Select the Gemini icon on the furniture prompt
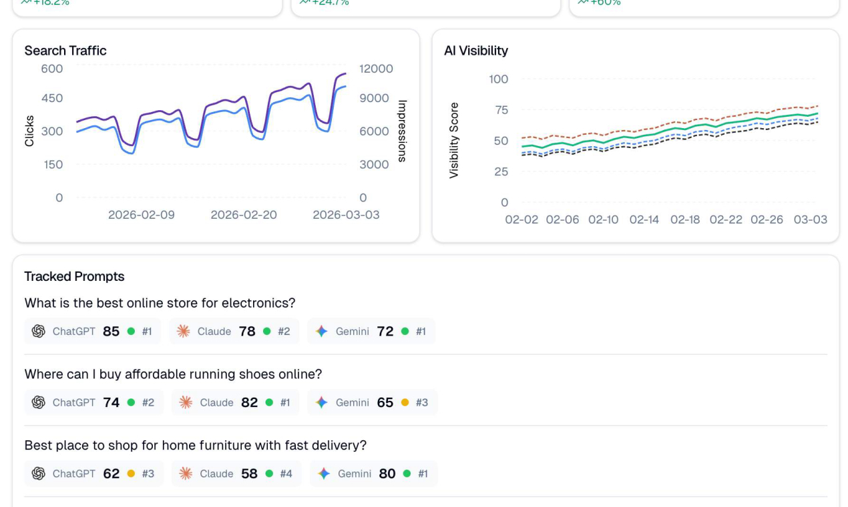 pos(325,474)
